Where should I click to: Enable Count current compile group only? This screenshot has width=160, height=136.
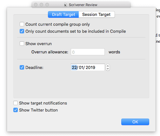pos(22,24)
